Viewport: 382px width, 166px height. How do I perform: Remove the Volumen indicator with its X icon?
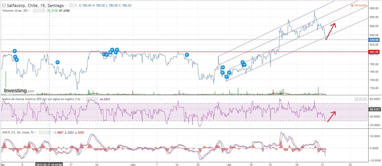coord(44,11)
